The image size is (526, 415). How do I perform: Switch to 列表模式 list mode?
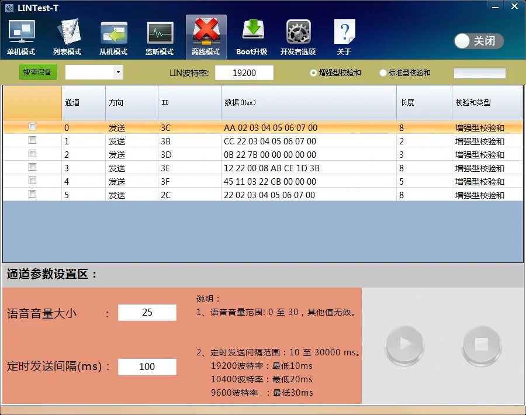(x=67, y=37)
